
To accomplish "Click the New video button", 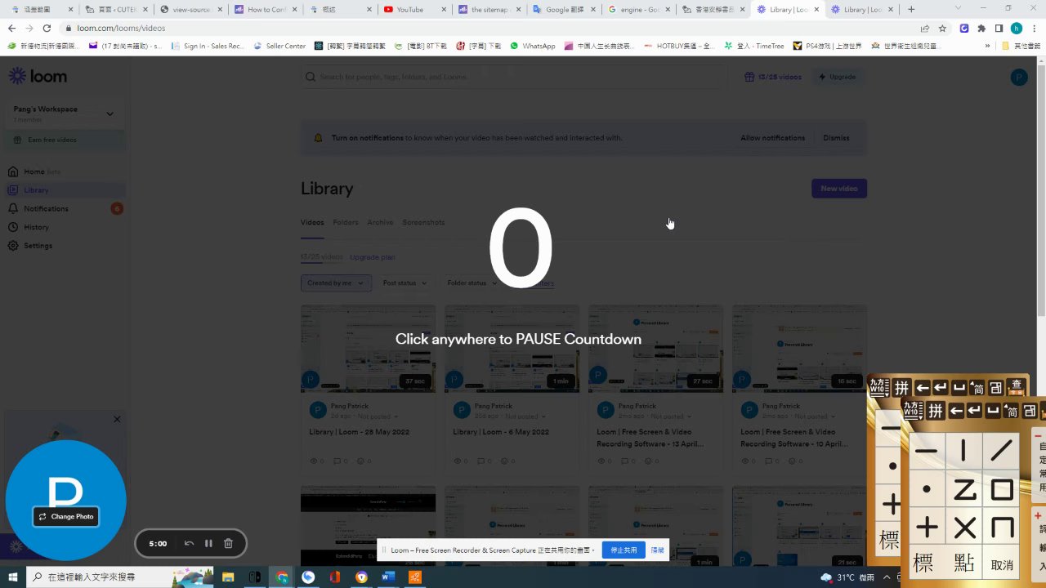I will click(839, 189).
